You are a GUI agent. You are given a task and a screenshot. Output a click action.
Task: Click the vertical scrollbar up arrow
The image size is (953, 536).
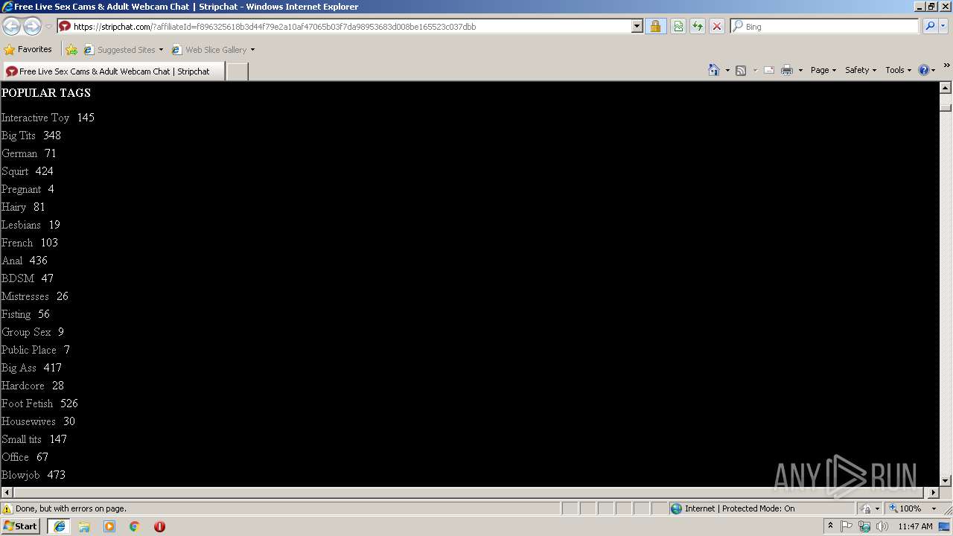click(946, 88)
